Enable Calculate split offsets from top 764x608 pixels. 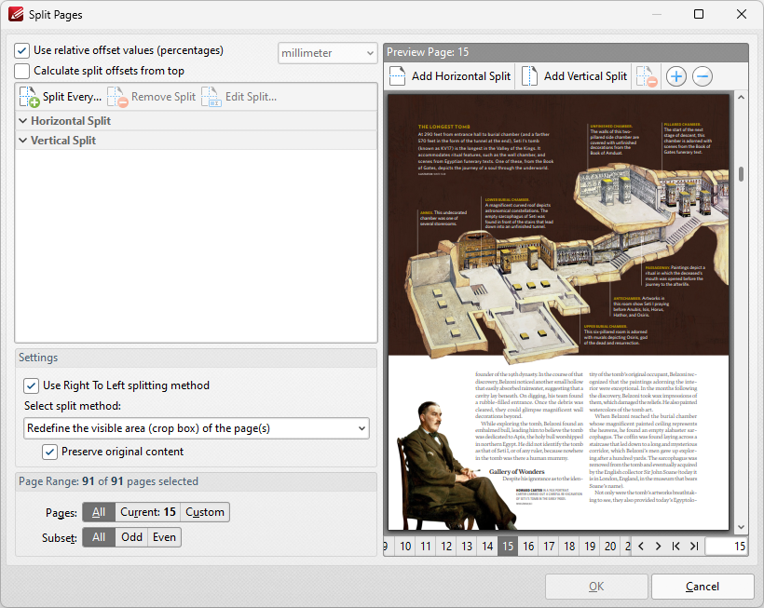tap(22, 71)
